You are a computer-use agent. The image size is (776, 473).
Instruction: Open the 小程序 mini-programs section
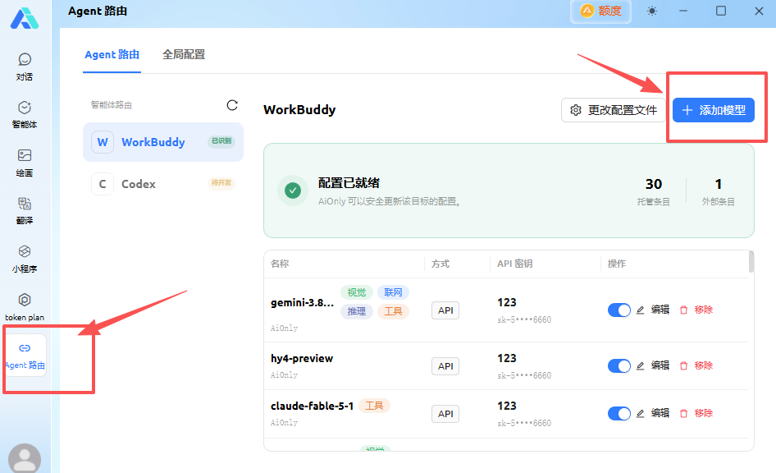[25, 259]
